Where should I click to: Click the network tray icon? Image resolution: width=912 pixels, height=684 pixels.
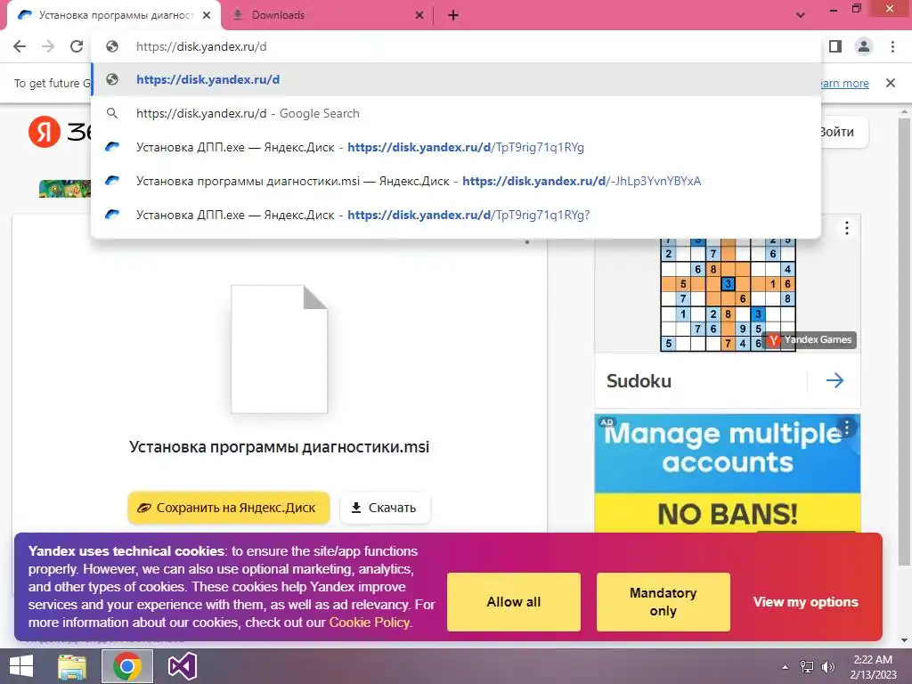click(807, 667)
